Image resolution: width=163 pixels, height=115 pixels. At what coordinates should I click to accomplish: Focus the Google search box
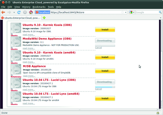pyautogui.click(x=147, y=12)
